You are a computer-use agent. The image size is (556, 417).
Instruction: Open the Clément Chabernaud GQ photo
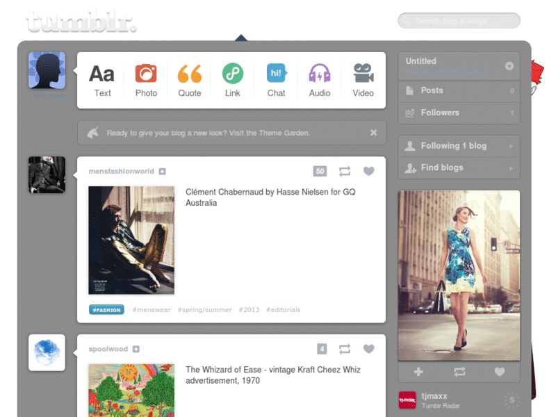(131, 240)
